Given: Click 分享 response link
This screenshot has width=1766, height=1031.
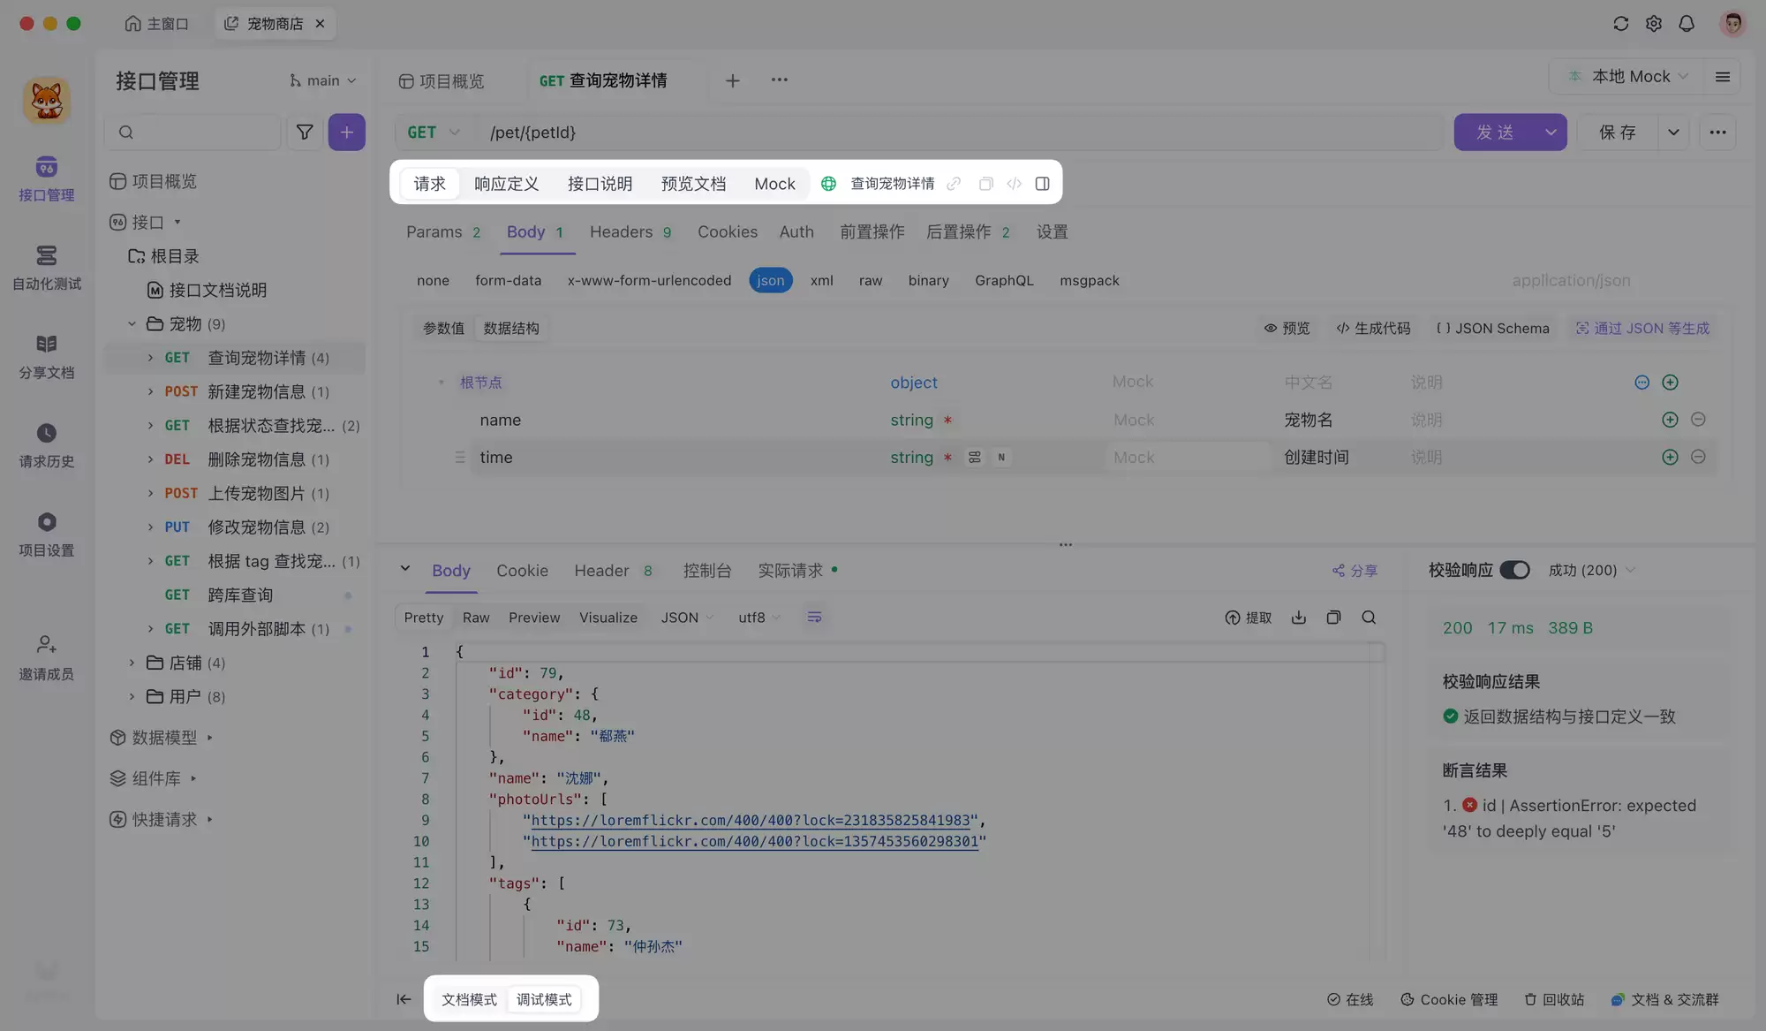Looking at the screenshot, I should 1355,571.
